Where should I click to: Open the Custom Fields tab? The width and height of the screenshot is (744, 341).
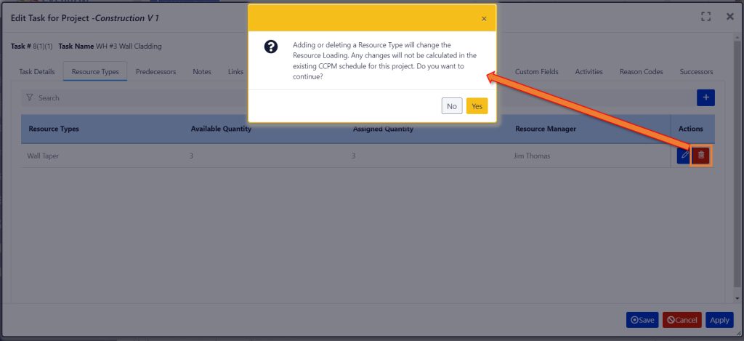(x=537, y=72)
